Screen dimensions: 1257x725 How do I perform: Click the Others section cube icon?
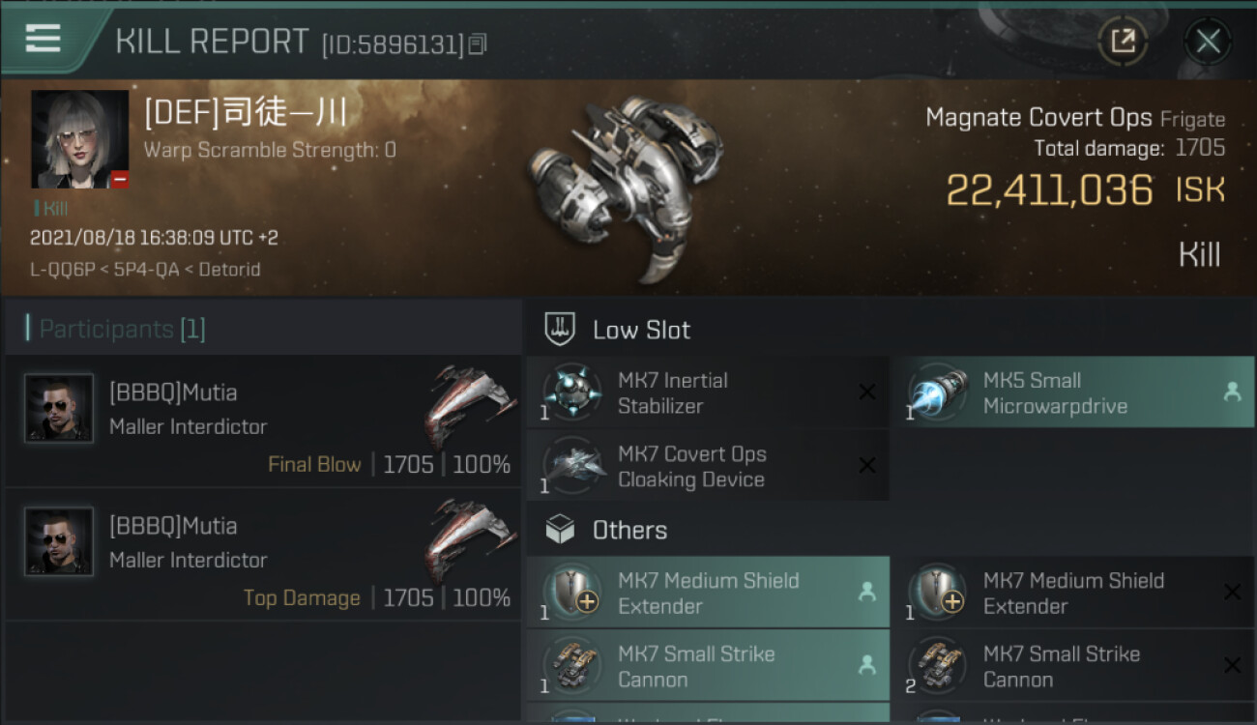(561, 530)
